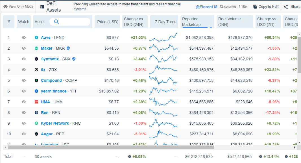Click the yearn.finance coin logo

(x=36, y=91)
